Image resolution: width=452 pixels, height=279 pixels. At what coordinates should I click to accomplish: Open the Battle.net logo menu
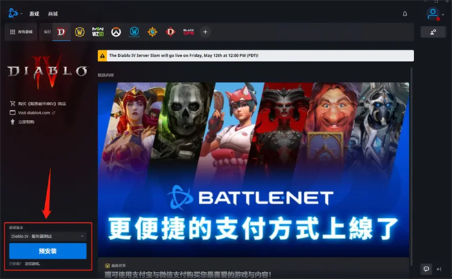(x=13, y=14)
